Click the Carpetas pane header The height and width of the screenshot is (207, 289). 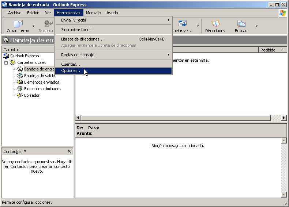(28, 50)
